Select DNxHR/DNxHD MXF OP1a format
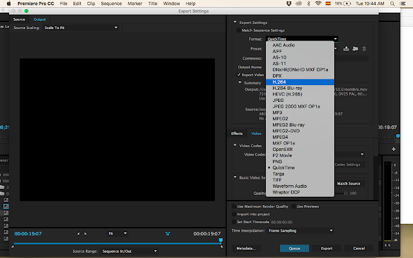Image resolution: width=413 pixels, height=258 pixels. (x=300, y=70)
